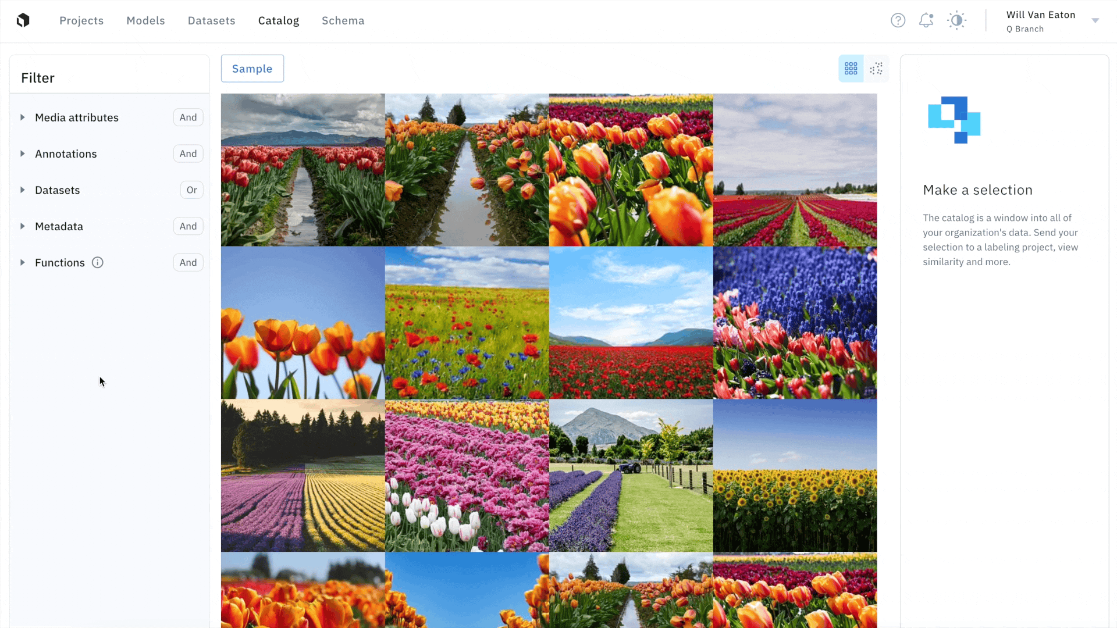Toggle Or operator for Datasets
Screen dimensions: 1117x628
(x=191, y=190)
